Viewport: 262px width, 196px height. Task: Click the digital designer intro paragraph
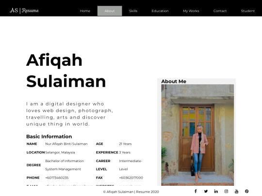tap(70, 114)
